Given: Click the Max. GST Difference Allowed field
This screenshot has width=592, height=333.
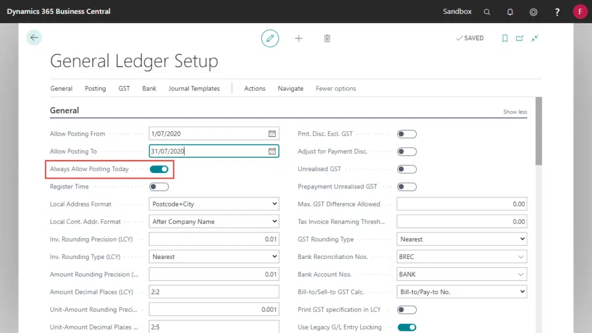Looking at the screenshot, I should 461,204.
